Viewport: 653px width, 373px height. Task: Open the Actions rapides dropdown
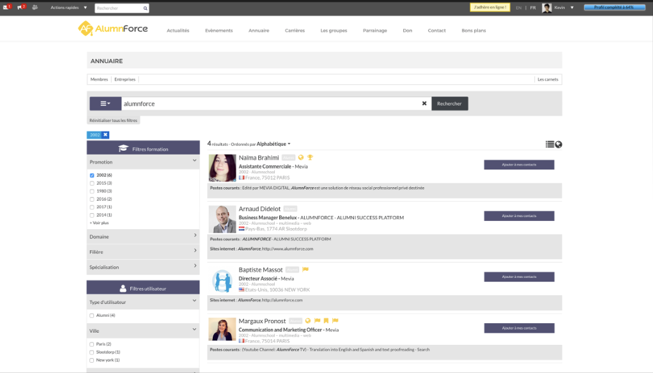69,8
